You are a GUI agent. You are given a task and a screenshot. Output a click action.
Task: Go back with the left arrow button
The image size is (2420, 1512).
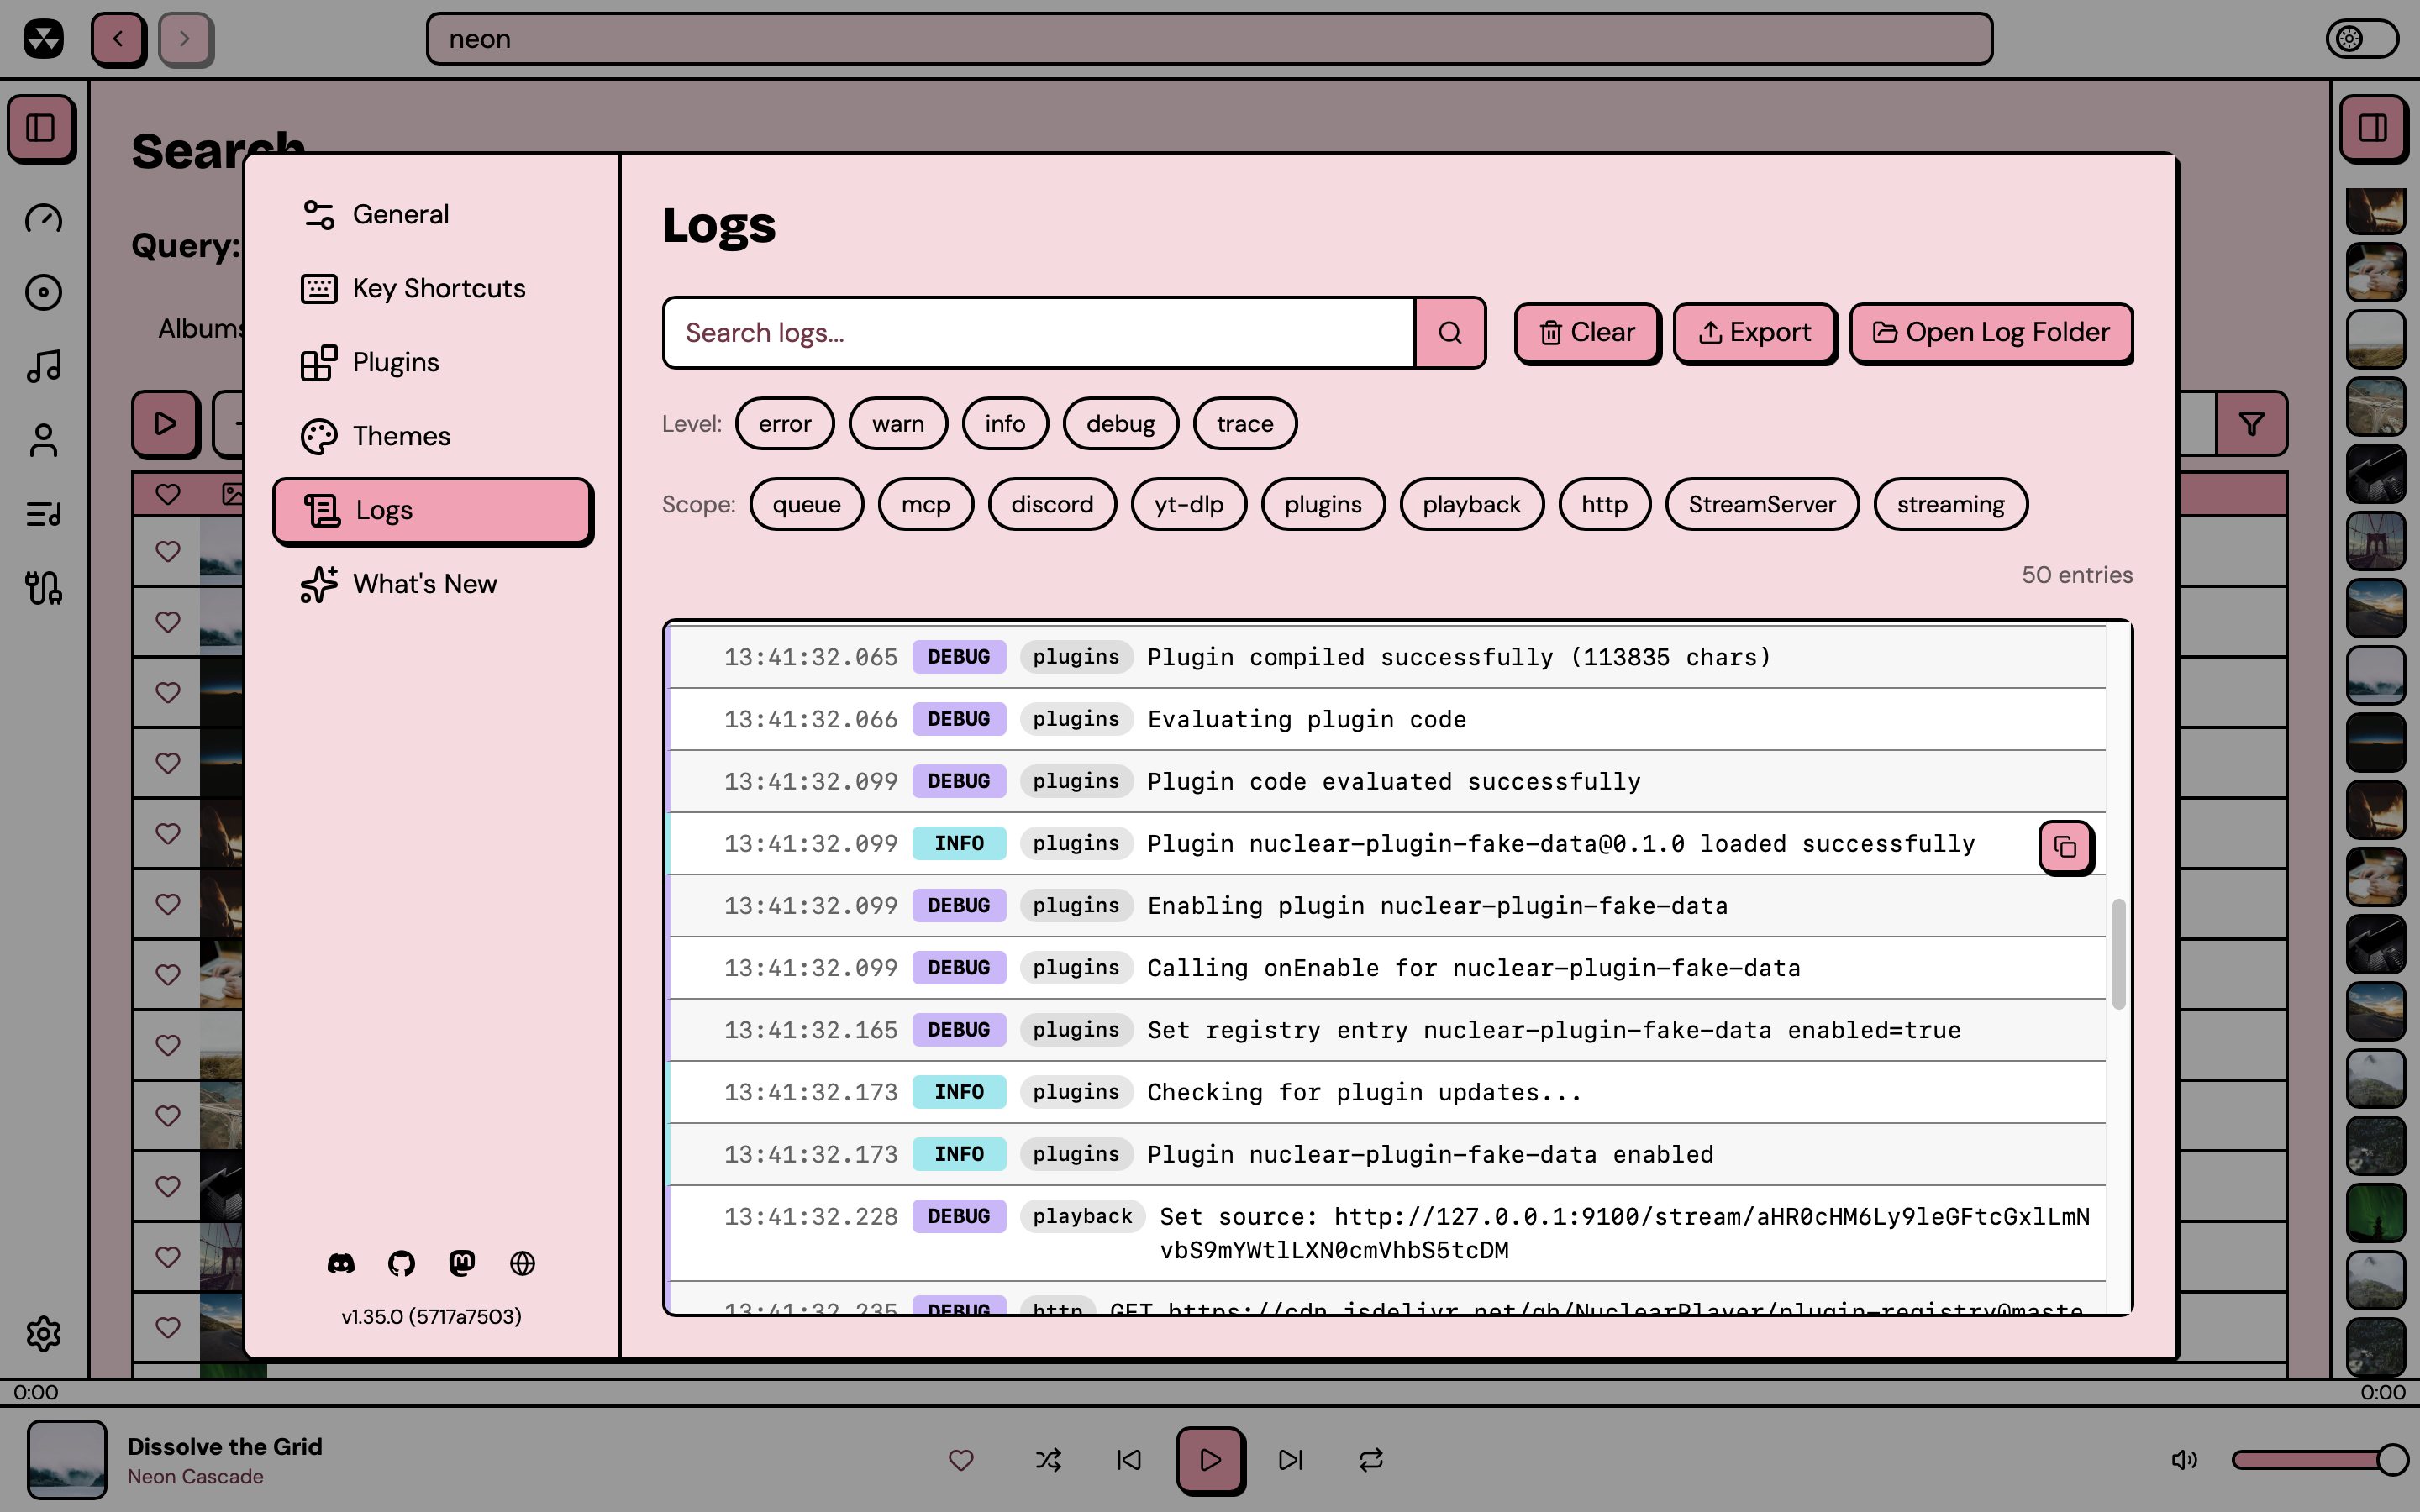coord(118,39)
